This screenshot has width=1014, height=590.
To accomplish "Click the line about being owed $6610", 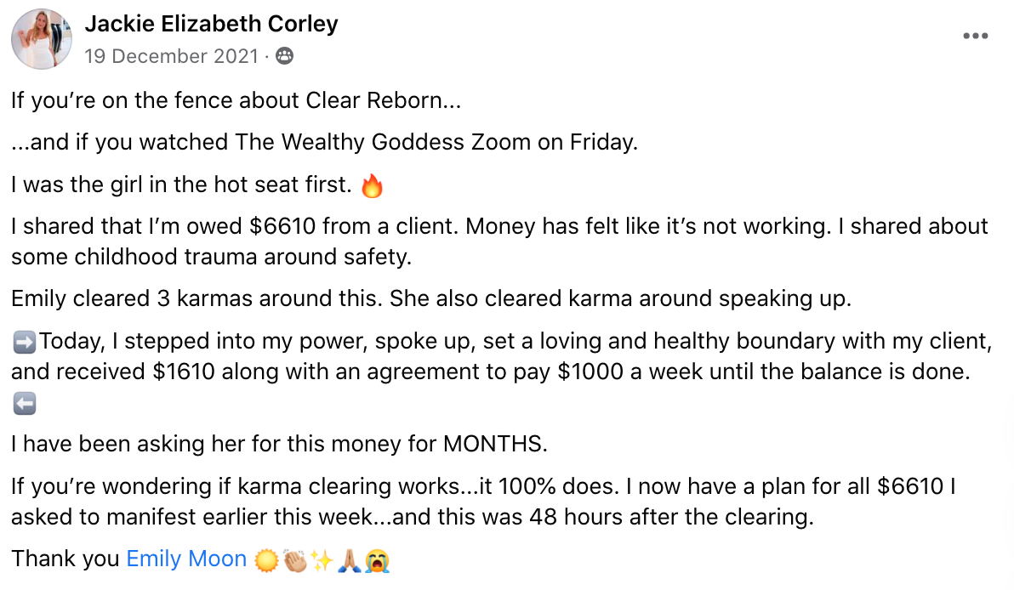I will coord(500,241).
